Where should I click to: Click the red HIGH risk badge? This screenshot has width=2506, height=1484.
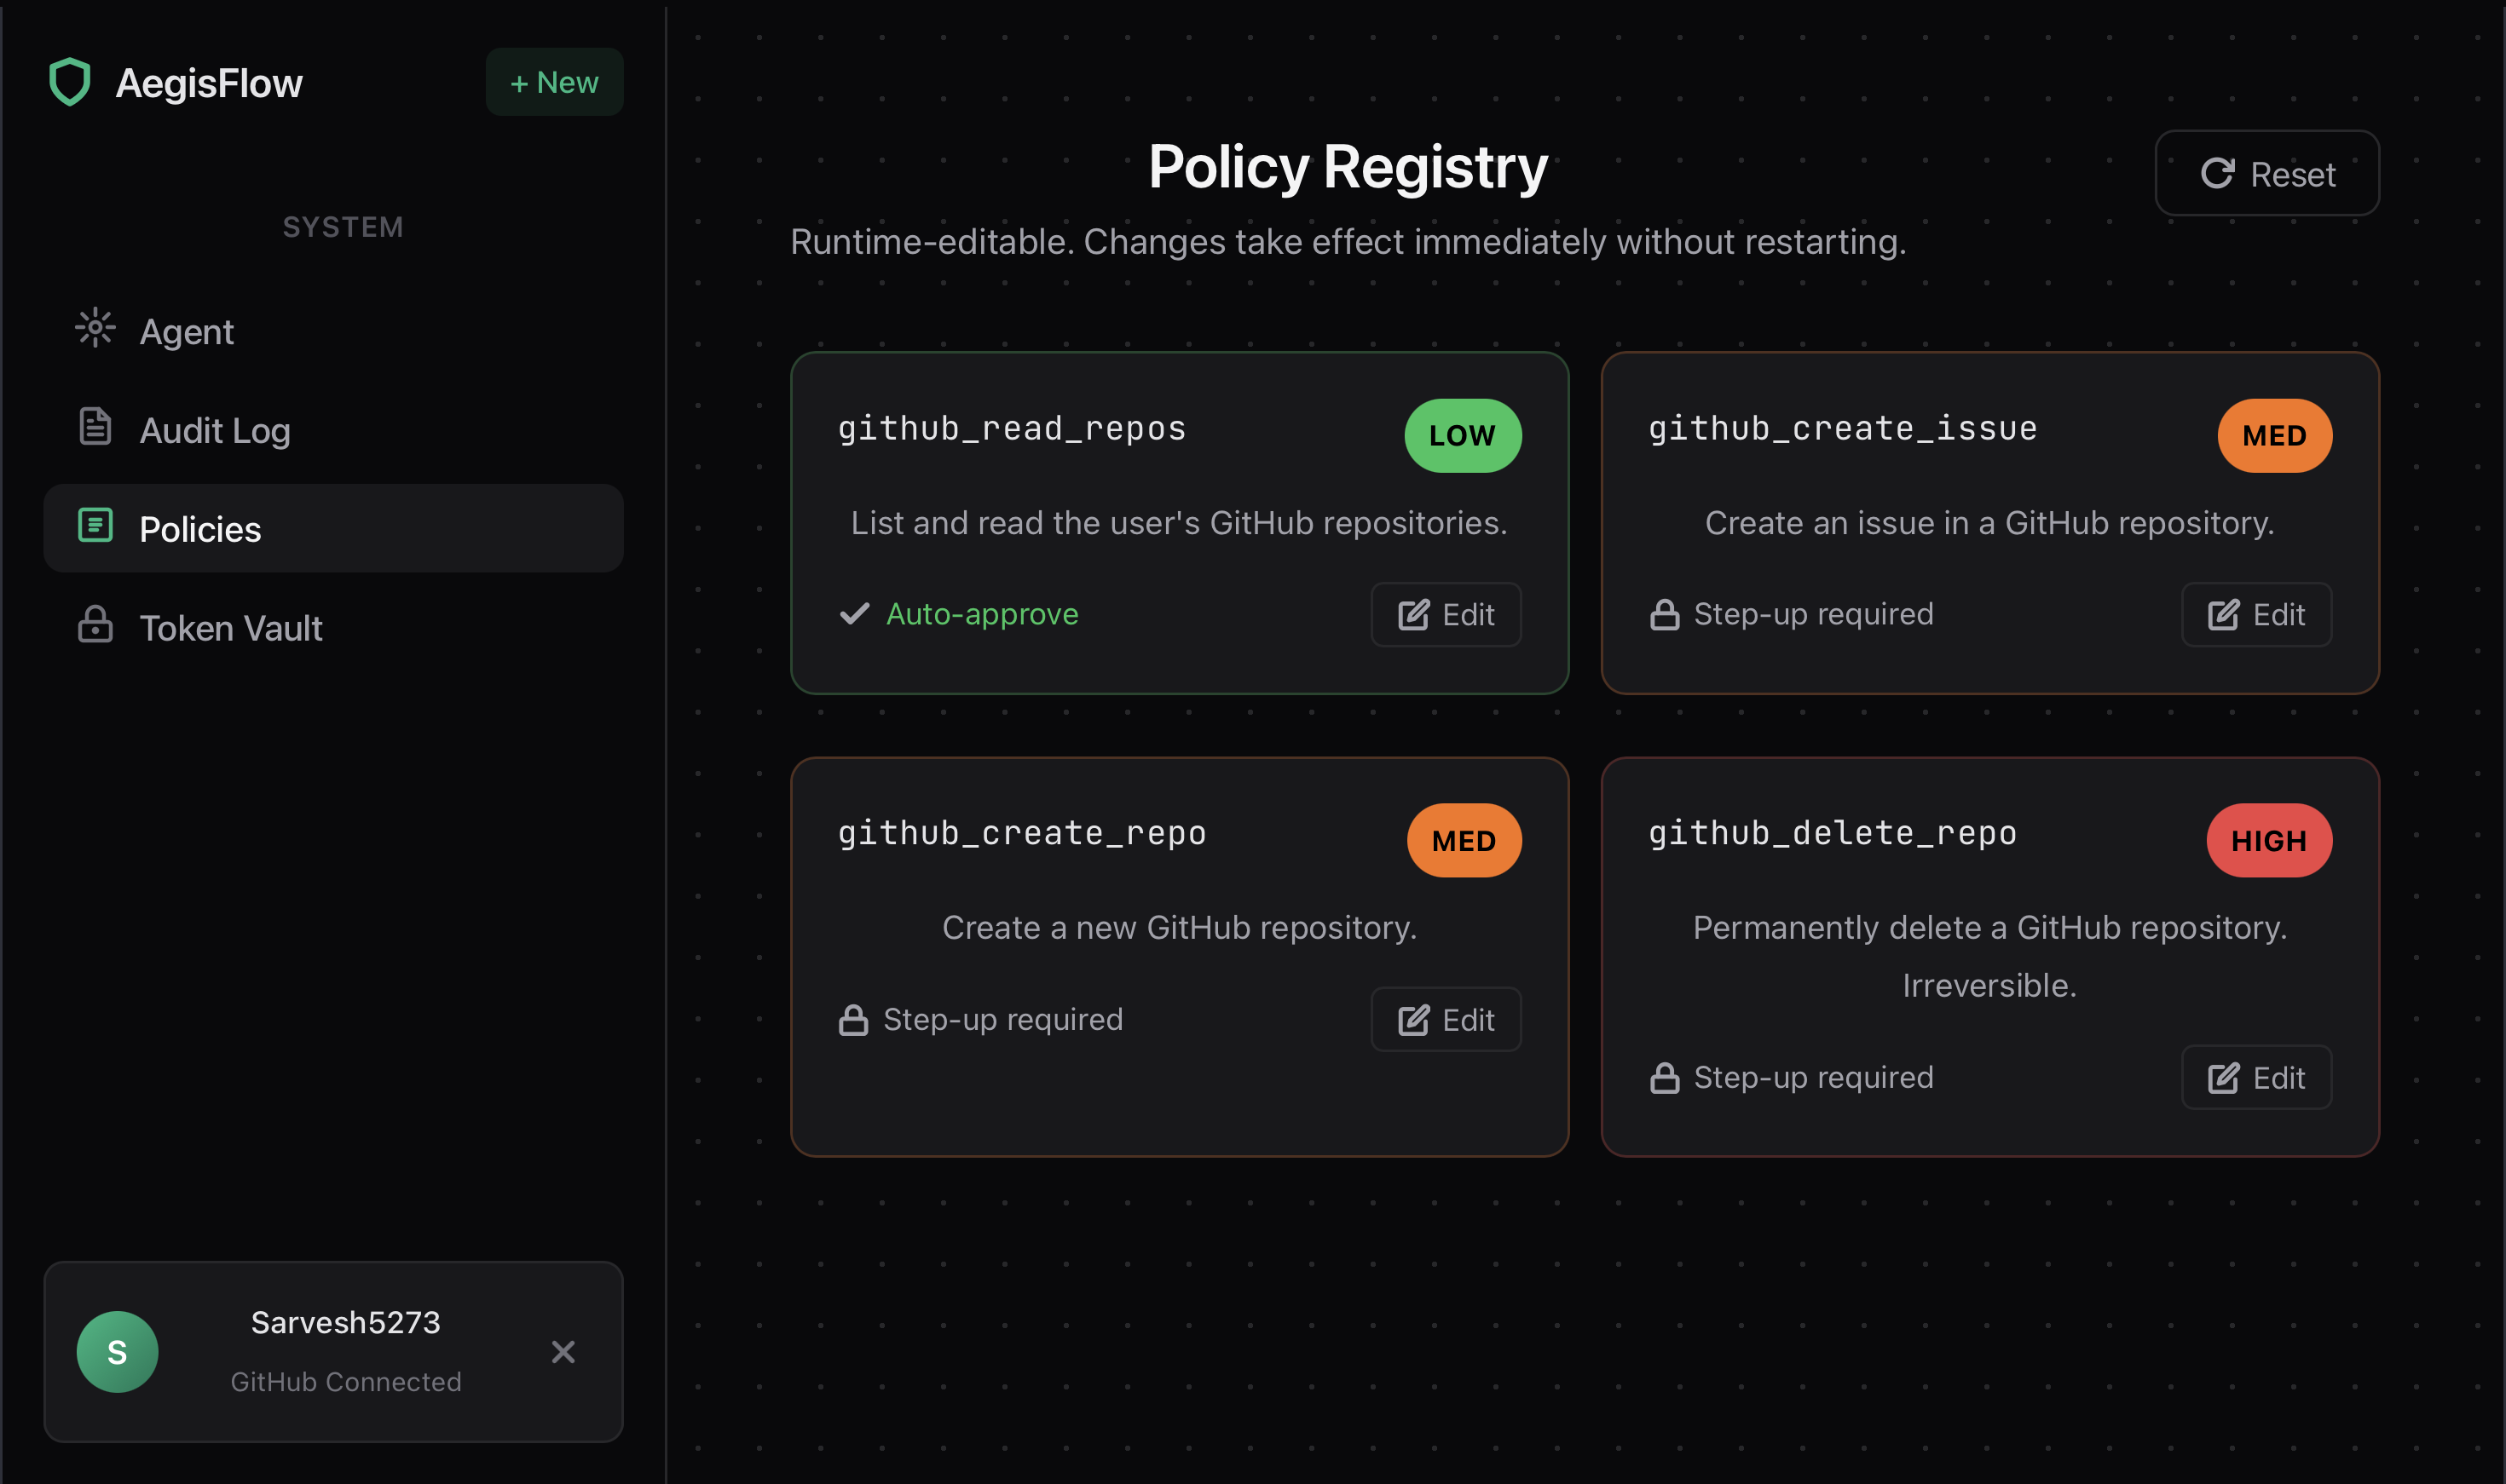pyautogui.click(x=2268, y=841)
